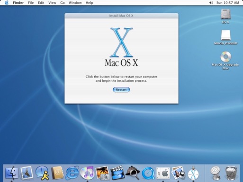Click the Mac OS X heading text
The height and width of the screenshot is (182, 243).
(121, 62)
